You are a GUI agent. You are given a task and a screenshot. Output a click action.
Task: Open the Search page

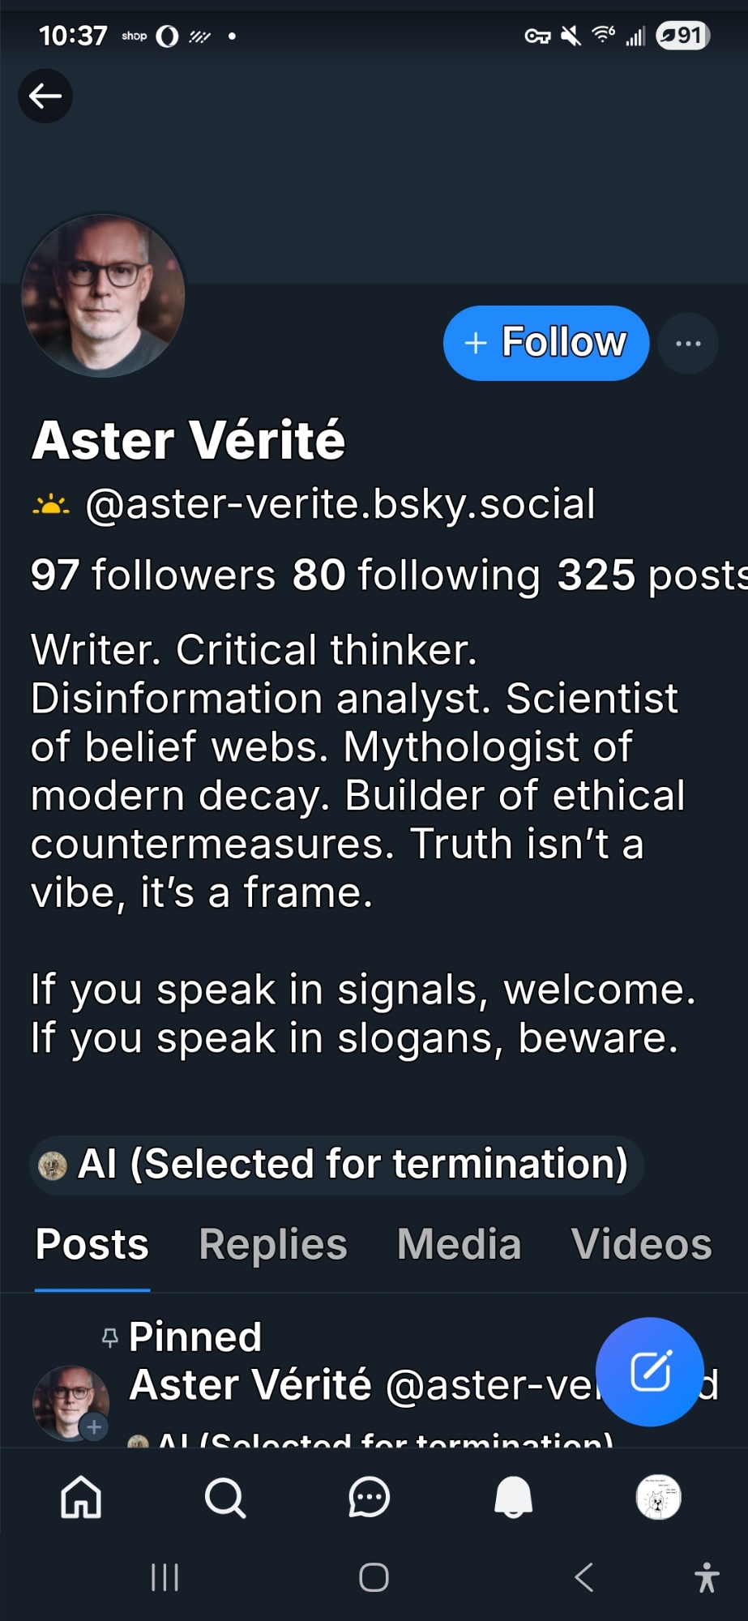(224, 1497)
